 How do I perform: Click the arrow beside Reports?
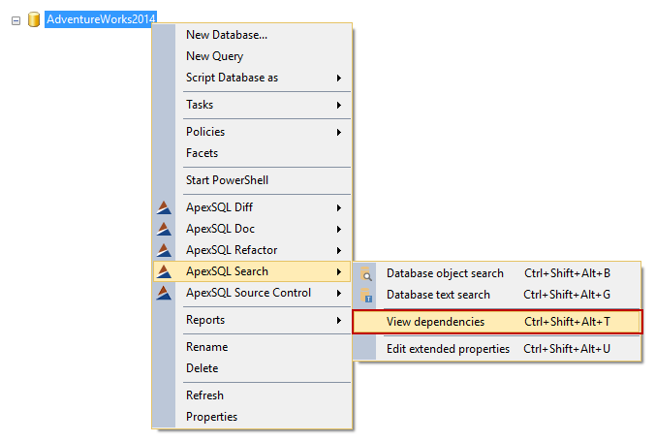[x=339, y=321]
